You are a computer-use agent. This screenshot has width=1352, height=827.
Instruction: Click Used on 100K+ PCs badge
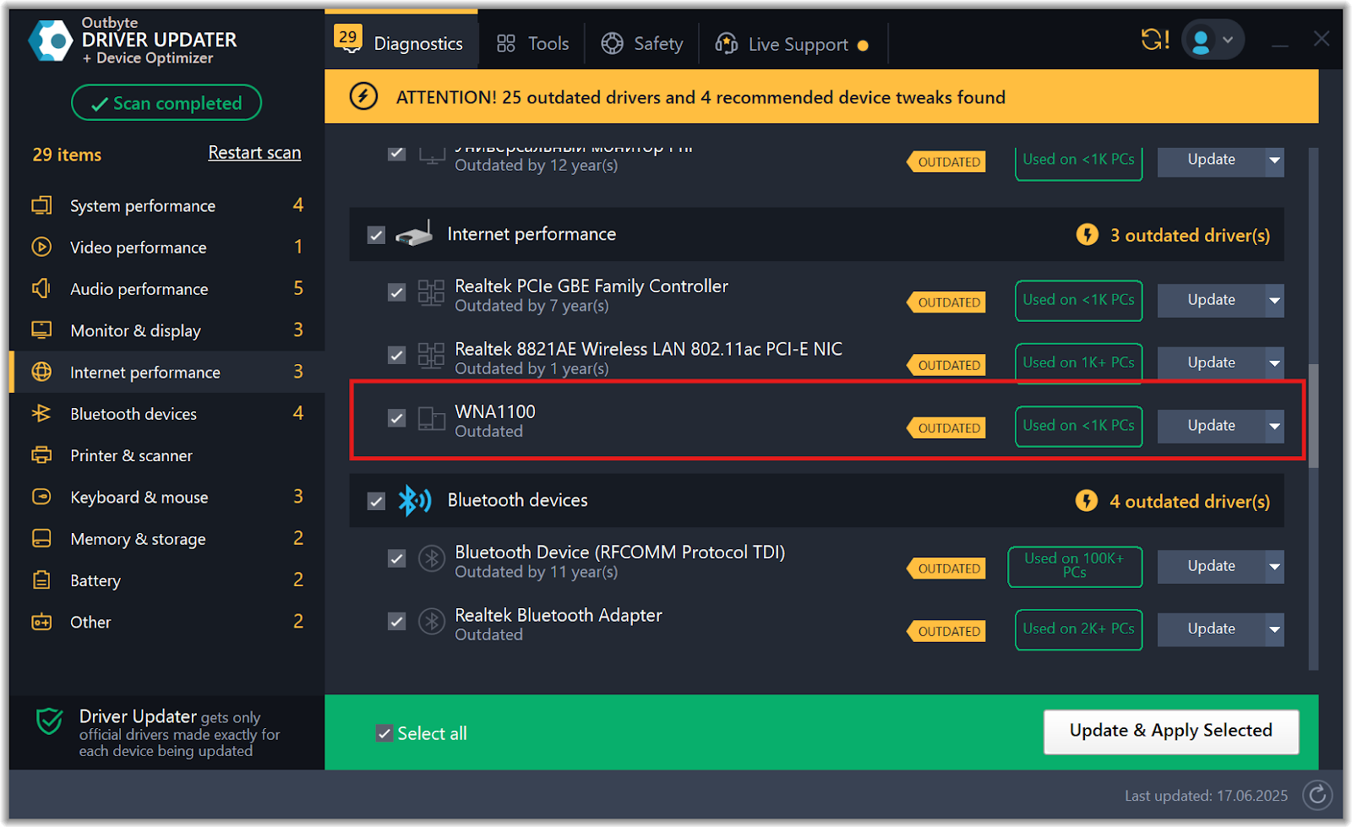1075,566
